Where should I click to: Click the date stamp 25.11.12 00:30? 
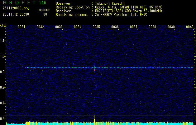[x=16, y=14]
